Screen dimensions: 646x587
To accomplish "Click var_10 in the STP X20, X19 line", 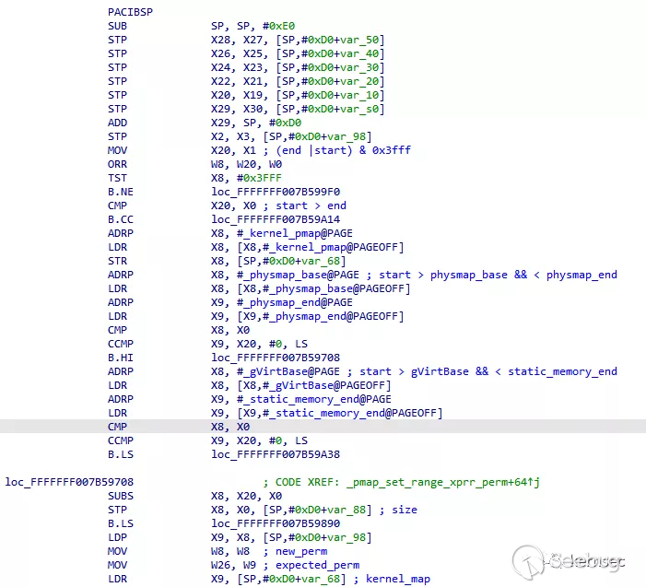I will click(359, 95).
